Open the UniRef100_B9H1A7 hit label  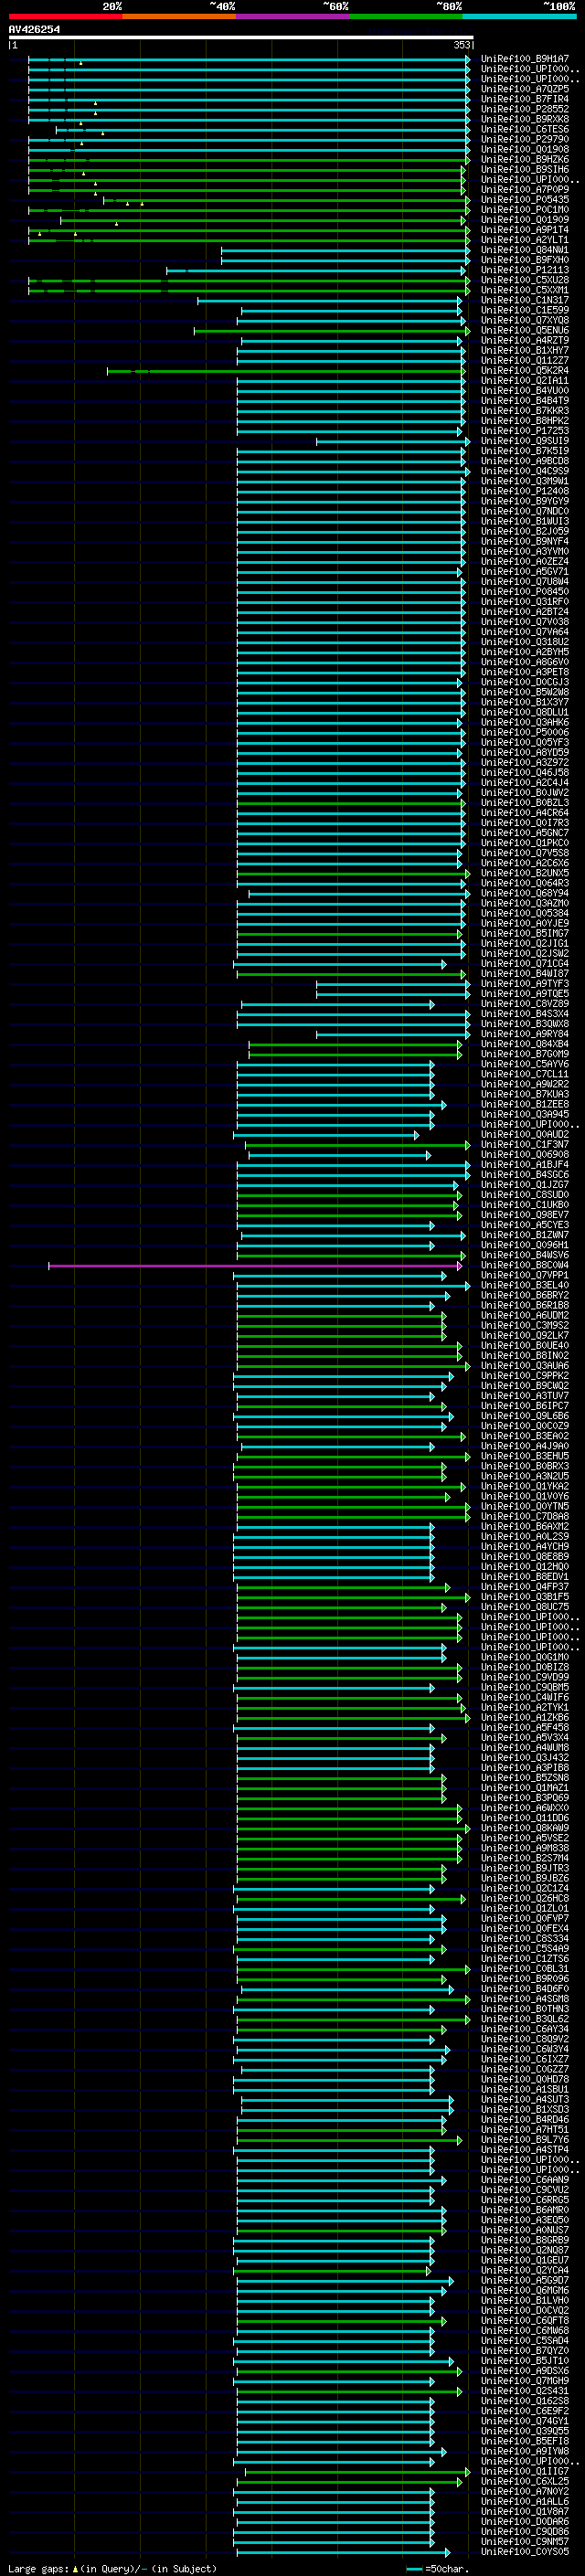click(525, 59)
